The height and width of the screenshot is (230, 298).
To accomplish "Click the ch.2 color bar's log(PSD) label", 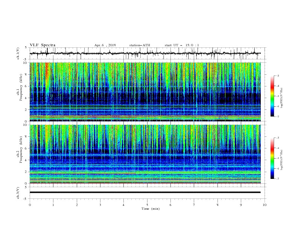I will [281, 160].
